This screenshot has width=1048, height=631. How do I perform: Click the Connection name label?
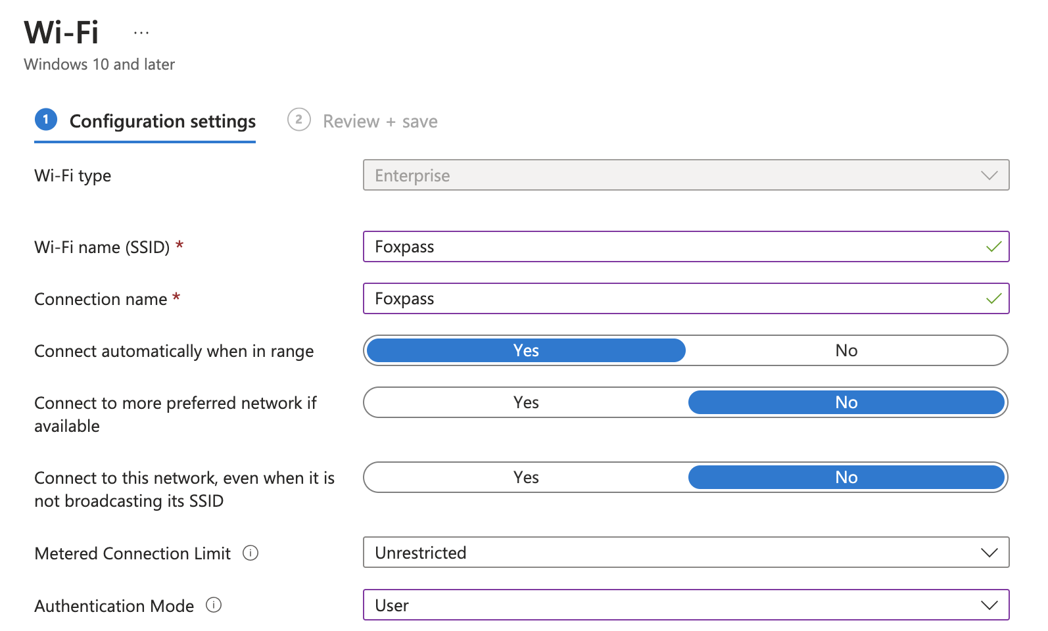pos(101,299)
